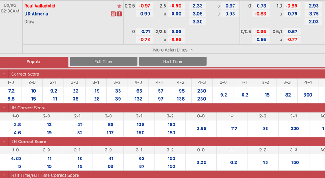Viewport: 325px width, 178px height.
Task: Pick first-half over 1.0 at -0.89
Action: click(292, 6)
